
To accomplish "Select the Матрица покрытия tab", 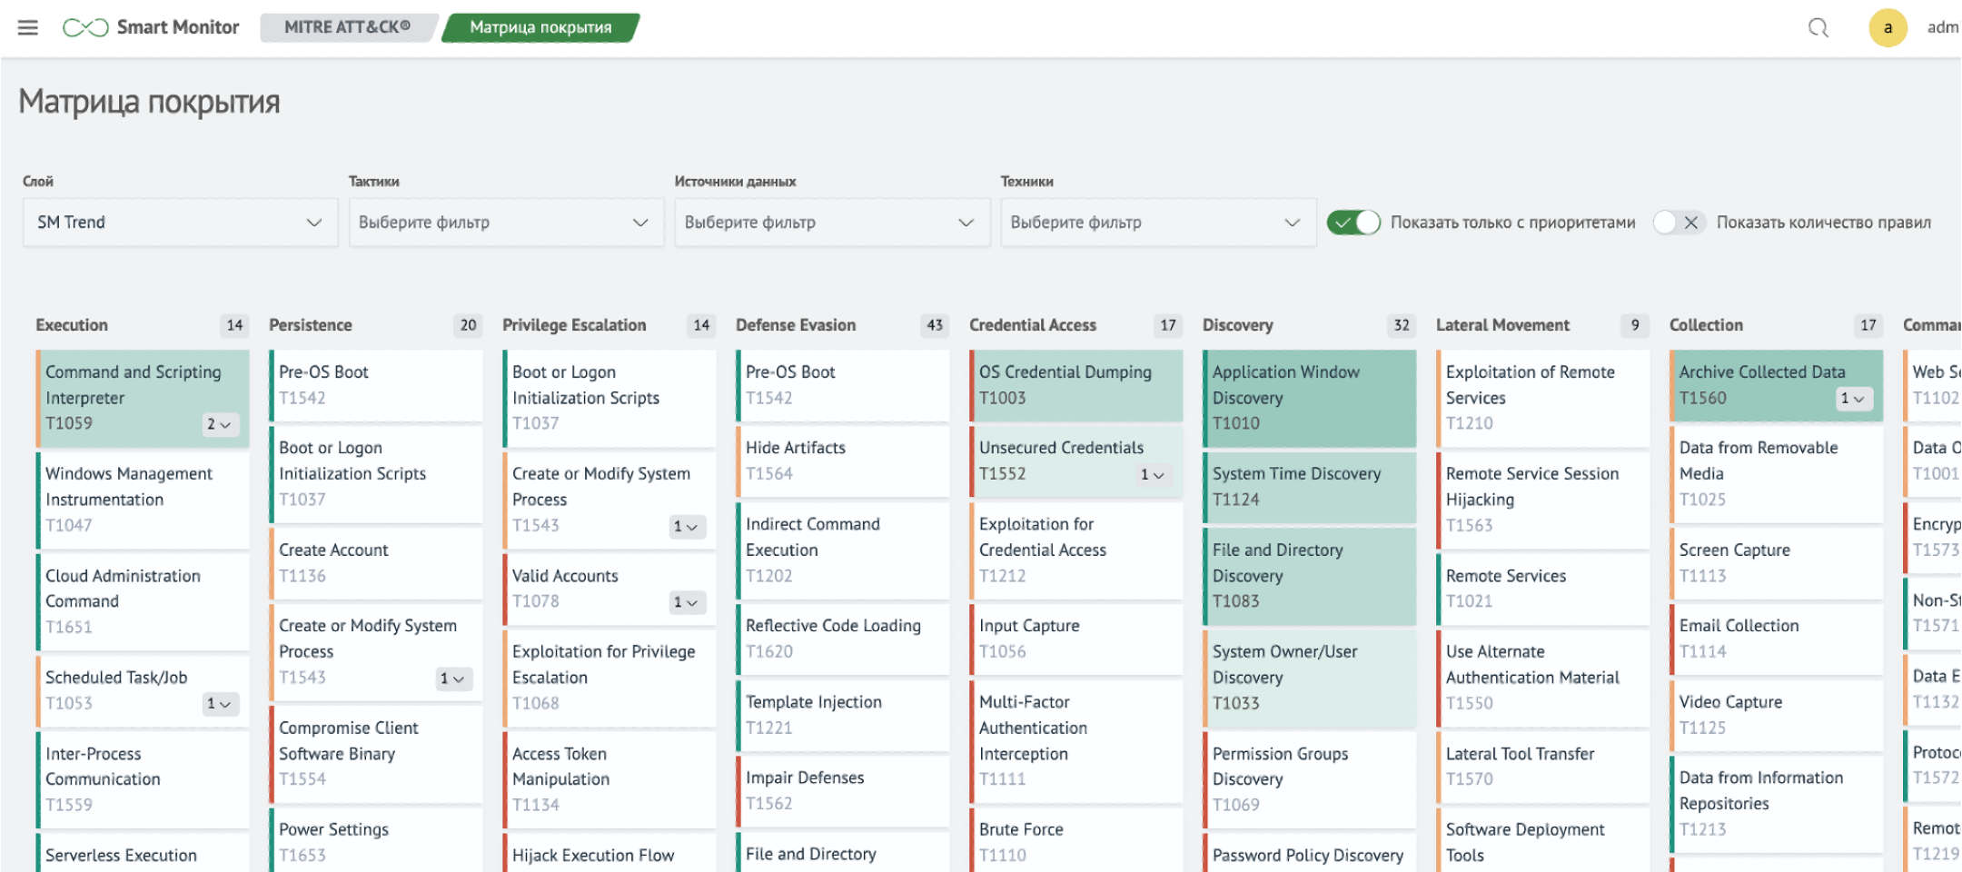I will click(x=540, y=27).
